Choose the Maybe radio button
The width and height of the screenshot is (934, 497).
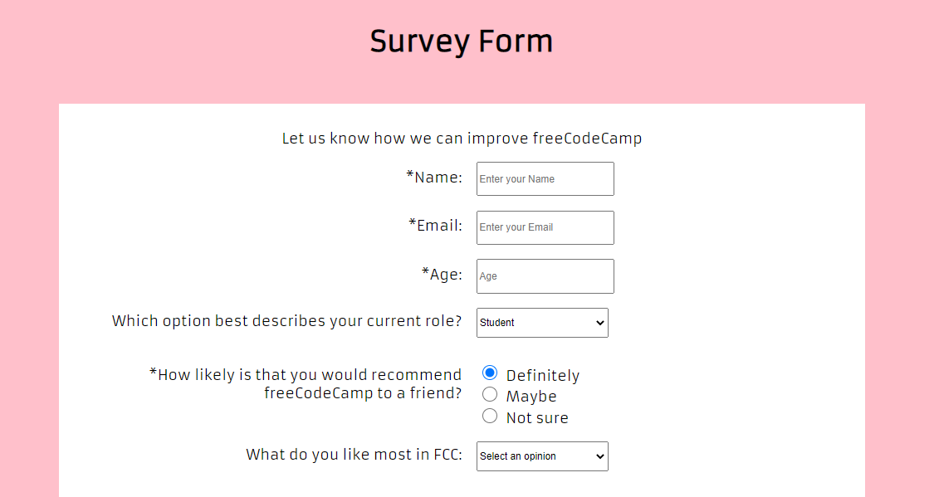pyautogui.click(x=490, y=394)
